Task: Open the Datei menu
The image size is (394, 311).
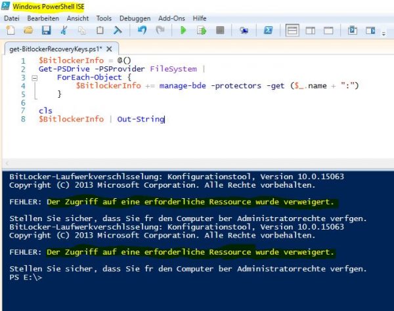Action: tap(12, 18)
